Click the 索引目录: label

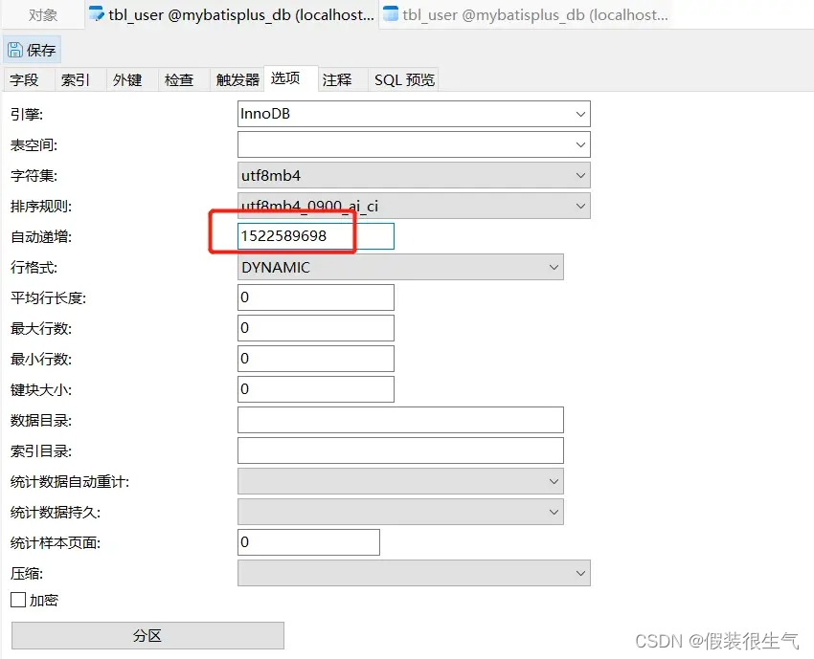coord(41,451)
